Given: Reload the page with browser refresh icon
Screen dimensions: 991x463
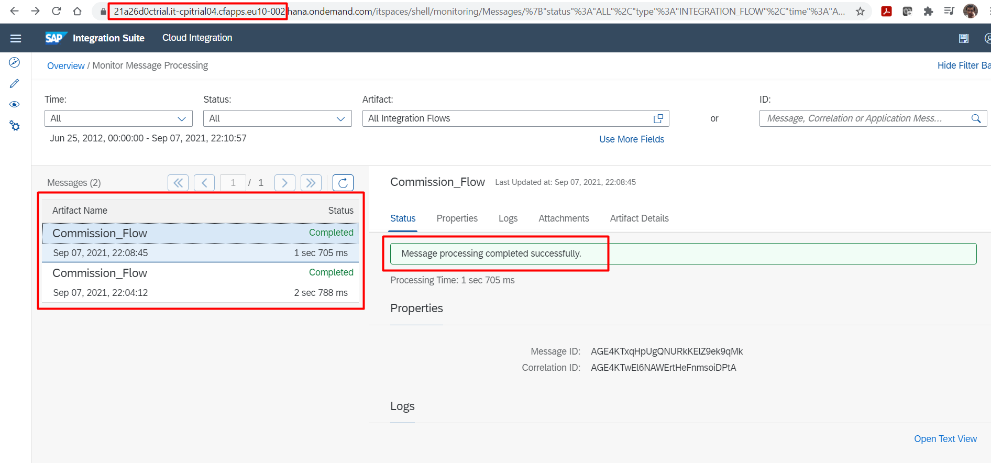Looking at the screenshot, I should tap(56, 11).
